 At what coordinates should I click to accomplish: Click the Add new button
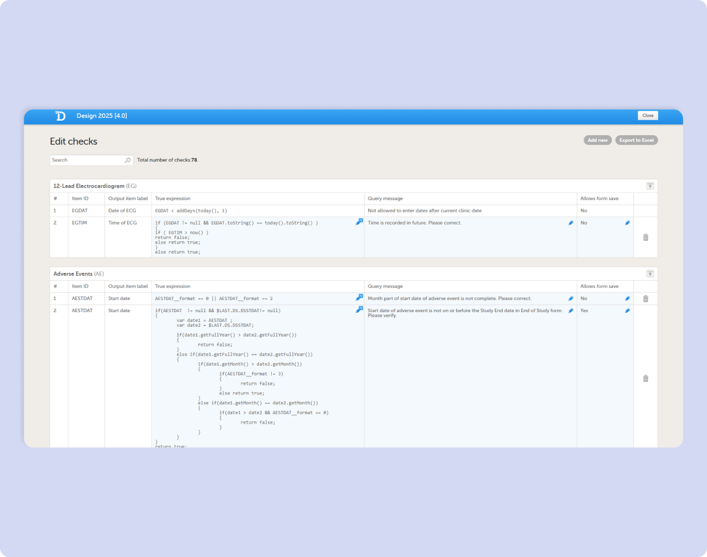point(597,140)
